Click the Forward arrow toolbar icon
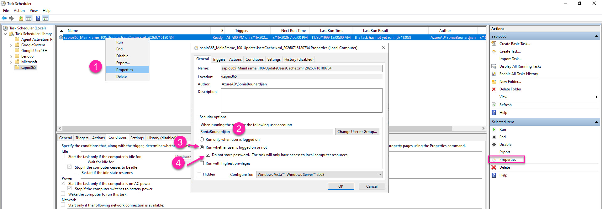The width and height of the screenshot is (602, 209). coord(11,18)
